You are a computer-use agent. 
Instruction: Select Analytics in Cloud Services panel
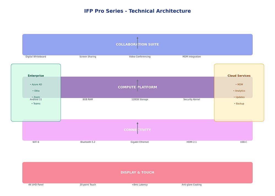pyautogui.click(x=239, y=91)
